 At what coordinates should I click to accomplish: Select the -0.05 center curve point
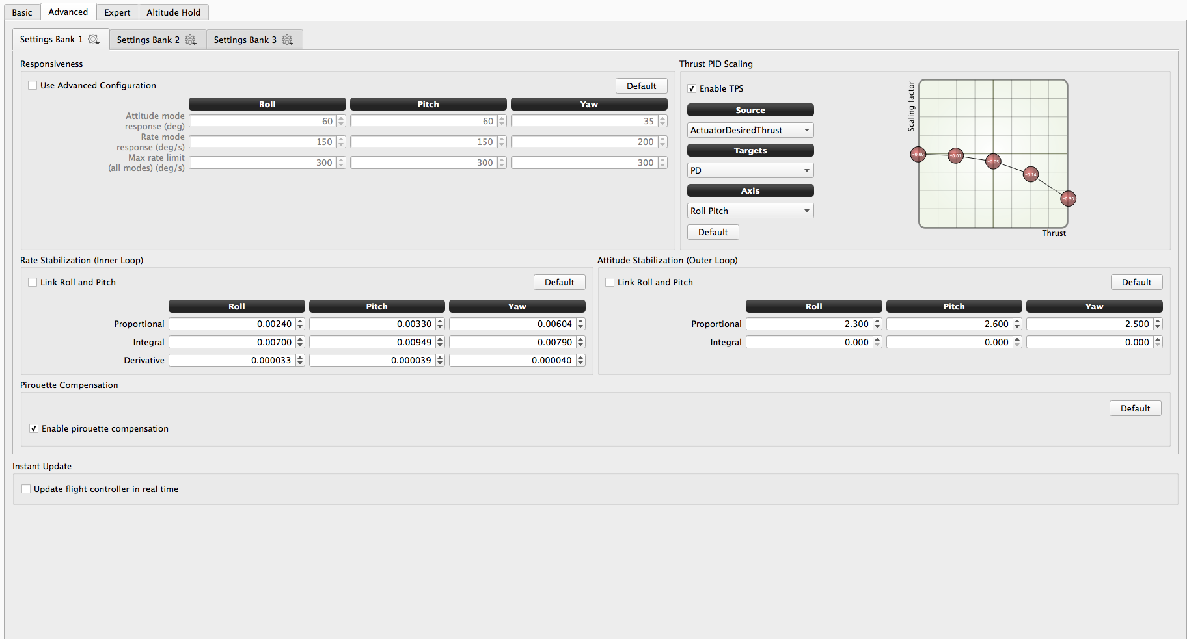point(993,161)
